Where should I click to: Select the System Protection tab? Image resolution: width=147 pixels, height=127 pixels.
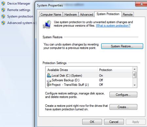pyautogui.click(x=108, y=14)
